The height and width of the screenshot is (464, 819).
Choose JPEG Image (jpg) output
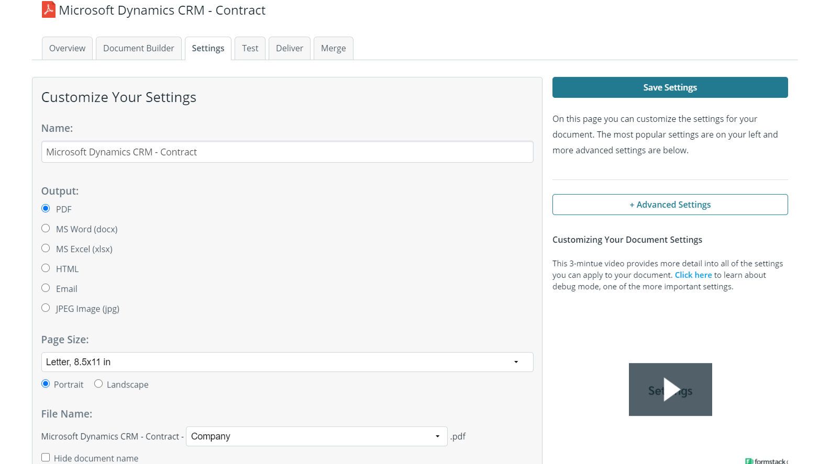click(x=46, y=308)
